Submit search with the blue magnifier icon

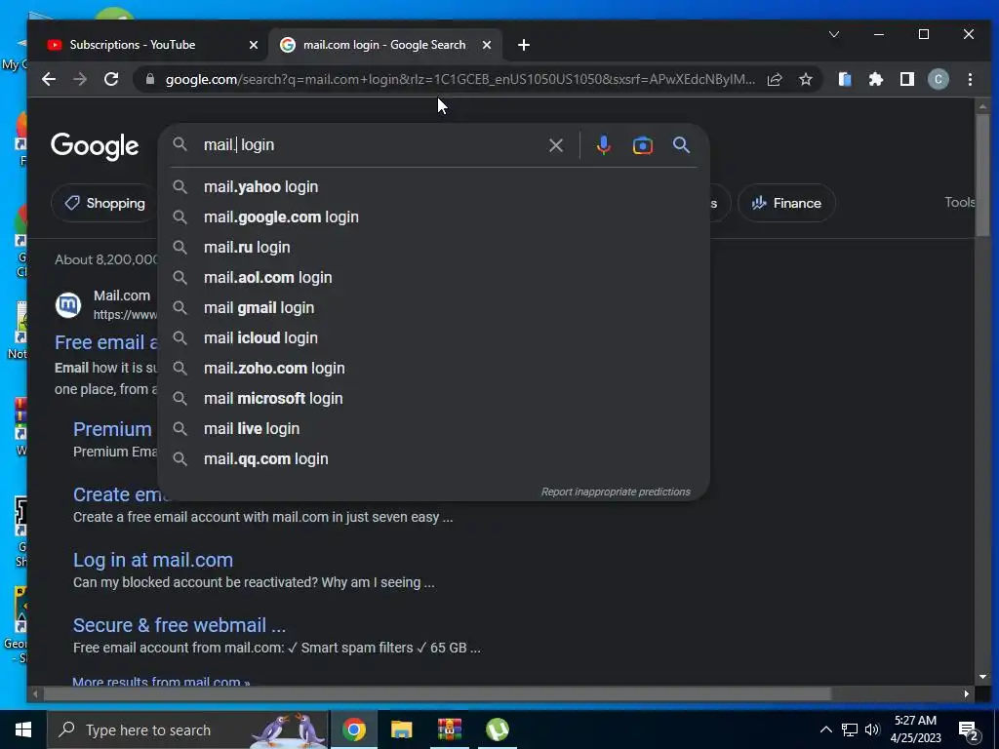pos(681,145)
